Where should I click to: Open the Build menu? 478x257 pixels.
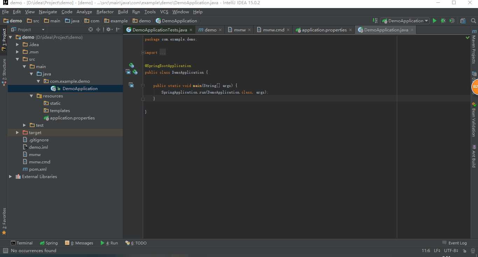(123, 12)
